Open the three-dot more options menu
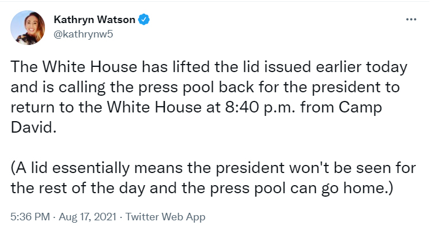Image resolution: width=430 pixels, height=233 pixels. pyautogui.click(x=411, y=19)
